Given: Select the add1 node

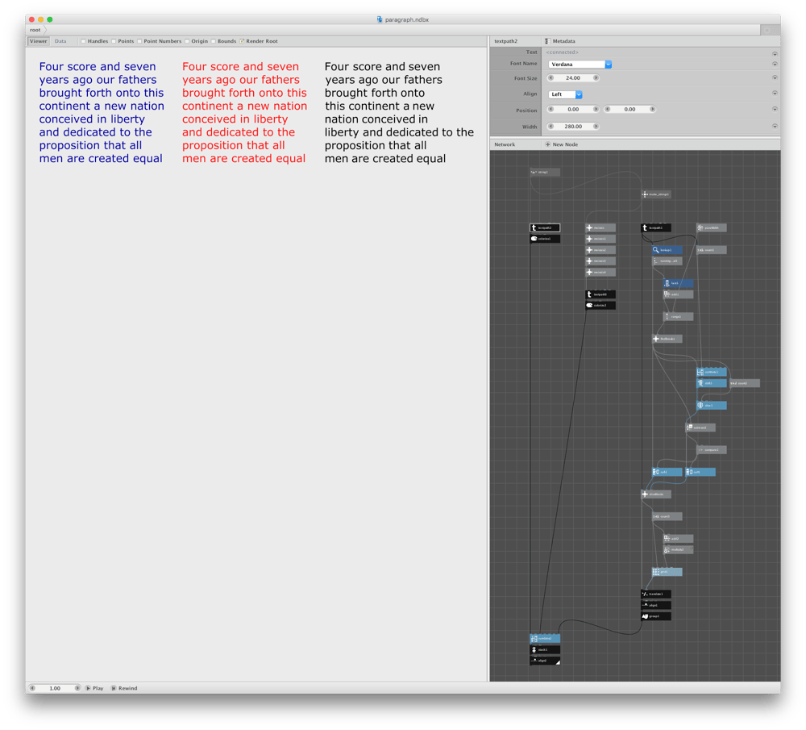Looking at the screenshot, I should pyautogui.click(x=679, y=294).
